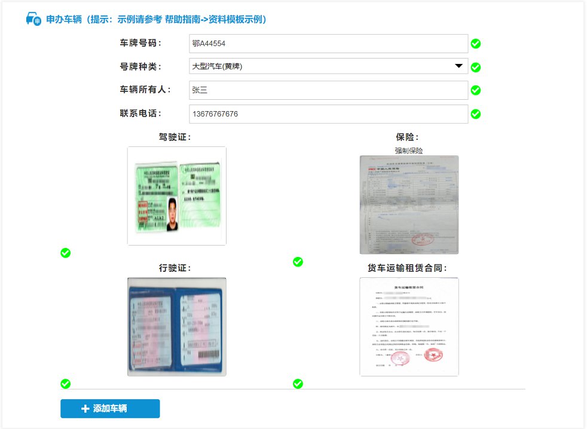This screenshot has width=587, height=429.
Task: Click the blue car icon beside 申办车辆
Action: (34, 19)
